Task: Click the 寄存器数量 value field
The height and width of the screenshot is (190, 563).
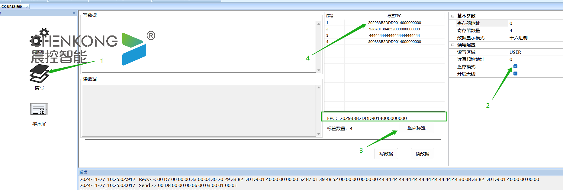Action: pyautogui.click(x=535, y=31)
